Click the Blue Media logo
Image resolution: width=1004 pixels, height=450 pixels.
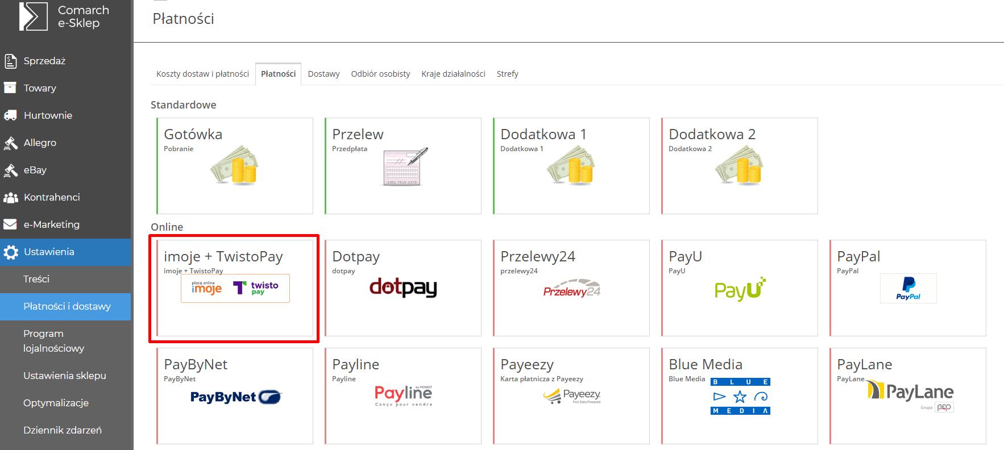point(740,397)
